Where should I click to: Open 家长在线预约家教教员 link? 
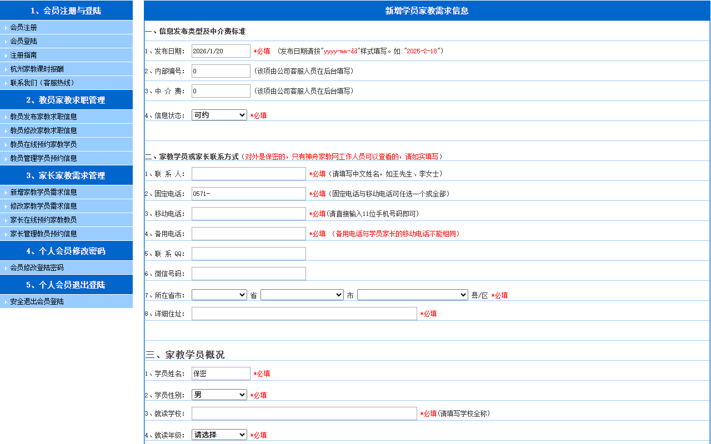point(43,220)
